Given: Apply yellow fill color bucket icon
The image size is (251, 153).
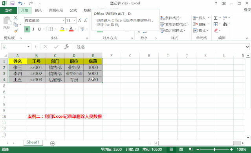Looking at the screenshot, I should (x=62, y=29).
